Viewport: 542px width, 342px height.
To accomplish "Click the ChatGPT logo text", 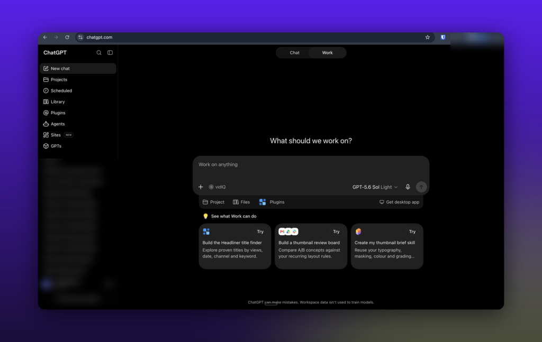I will (x=55, y=52).
